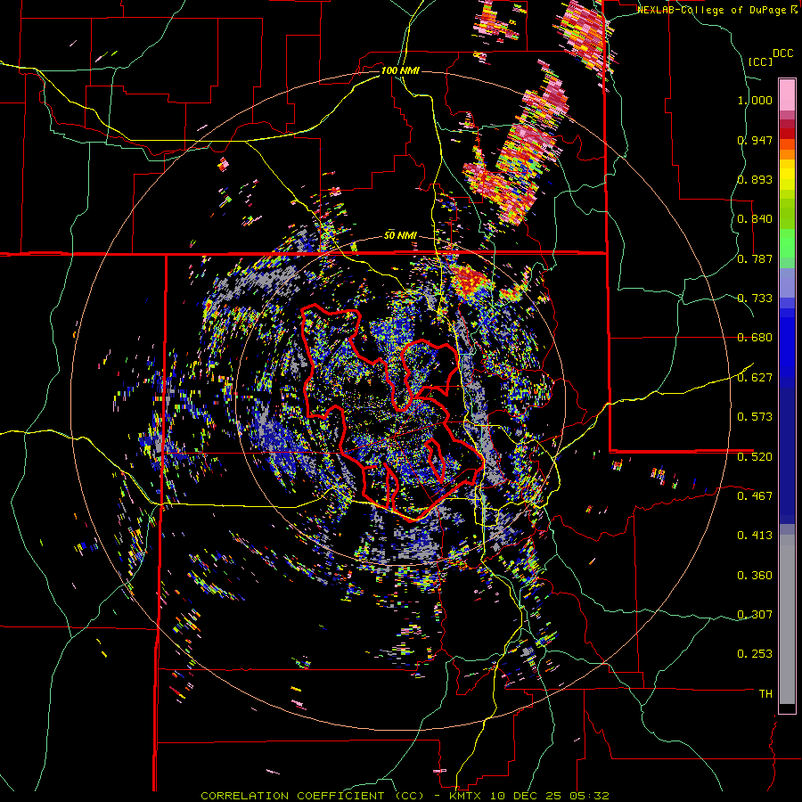Click the 0.680 scale value
Image resolution: width=802 pixels, height=802 pixels.
click(x=755, y=338)
